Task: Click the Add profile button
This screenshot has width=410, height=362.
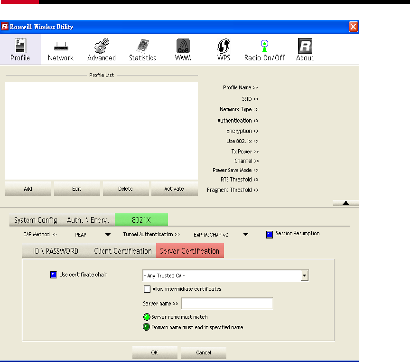Action: [x=28, y=189]
